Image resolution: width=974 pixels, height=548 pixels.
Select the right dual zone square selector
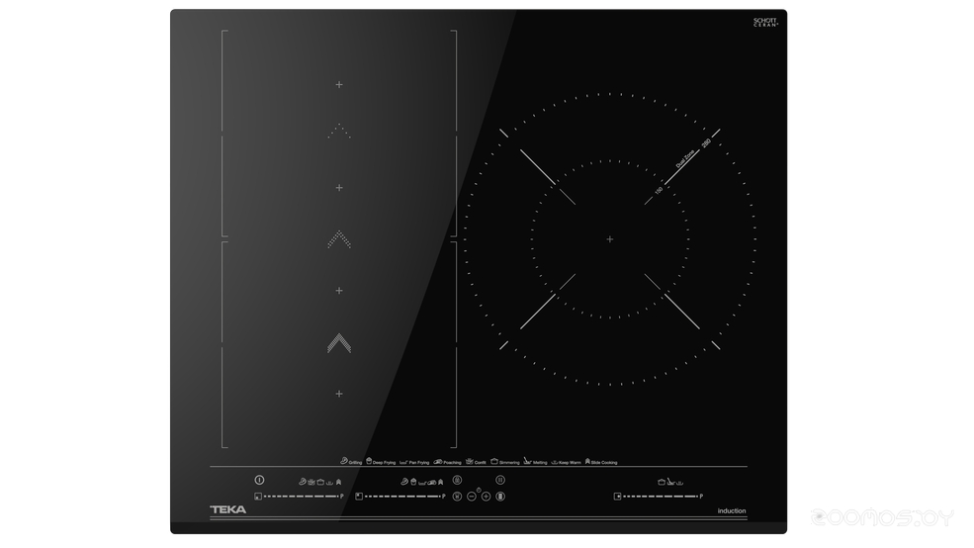(x=616, y=496)
